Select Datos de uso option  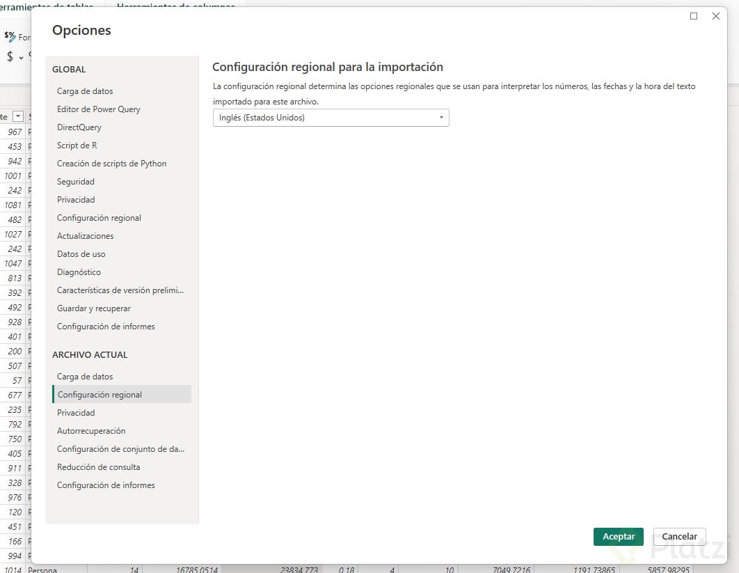[81, 254]
